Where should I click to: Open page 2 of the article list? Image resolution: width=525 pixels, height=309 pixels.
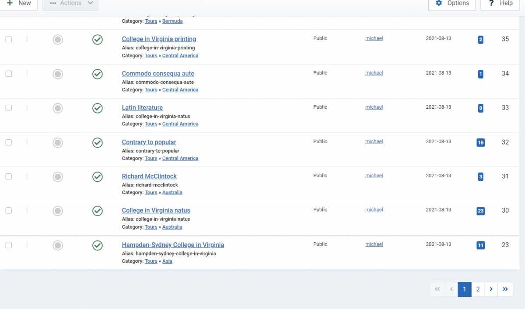point(478,289)
